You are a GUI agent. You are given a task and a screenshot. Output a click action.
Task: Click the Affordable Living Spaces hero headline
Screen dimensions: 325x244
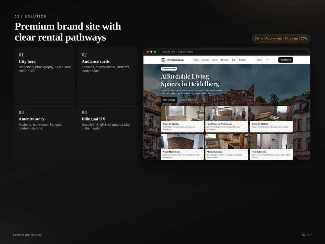[x=190, y=80]
